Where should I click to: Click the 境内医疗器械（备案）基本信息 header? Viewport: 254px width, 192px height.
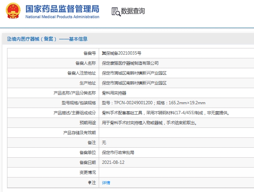47,39
